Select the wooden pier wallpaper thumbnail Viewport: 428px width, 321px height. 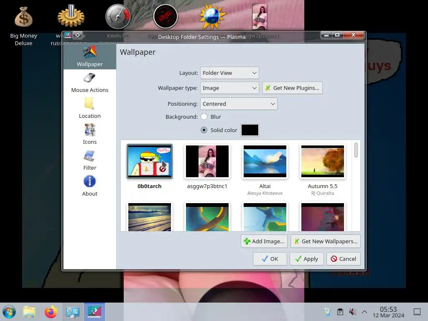tap(150, 217)
